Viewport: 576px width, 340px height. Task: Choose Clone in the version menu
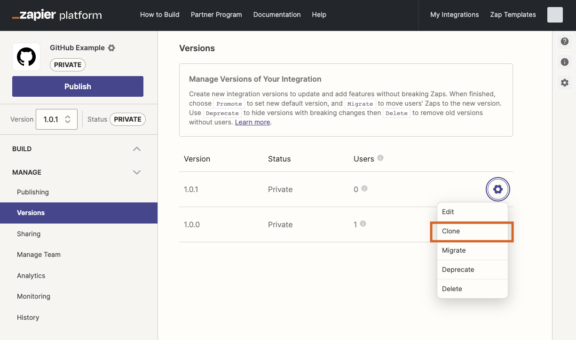coord(473,231)
